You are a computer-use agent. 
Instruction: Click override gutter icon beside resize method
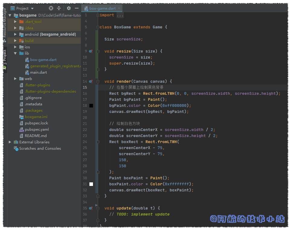(91, 51)
